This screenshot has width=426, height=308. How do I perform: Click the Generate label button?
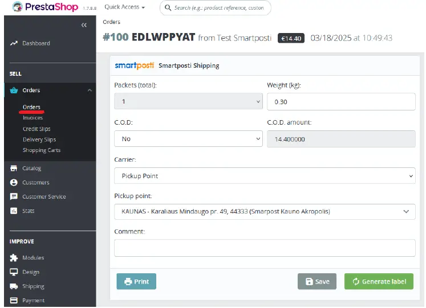coord(379,281)
